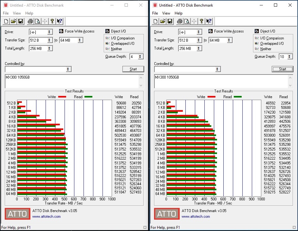Click right window title bar app icon
The image size is (298, 231).
tap(155, 5)
